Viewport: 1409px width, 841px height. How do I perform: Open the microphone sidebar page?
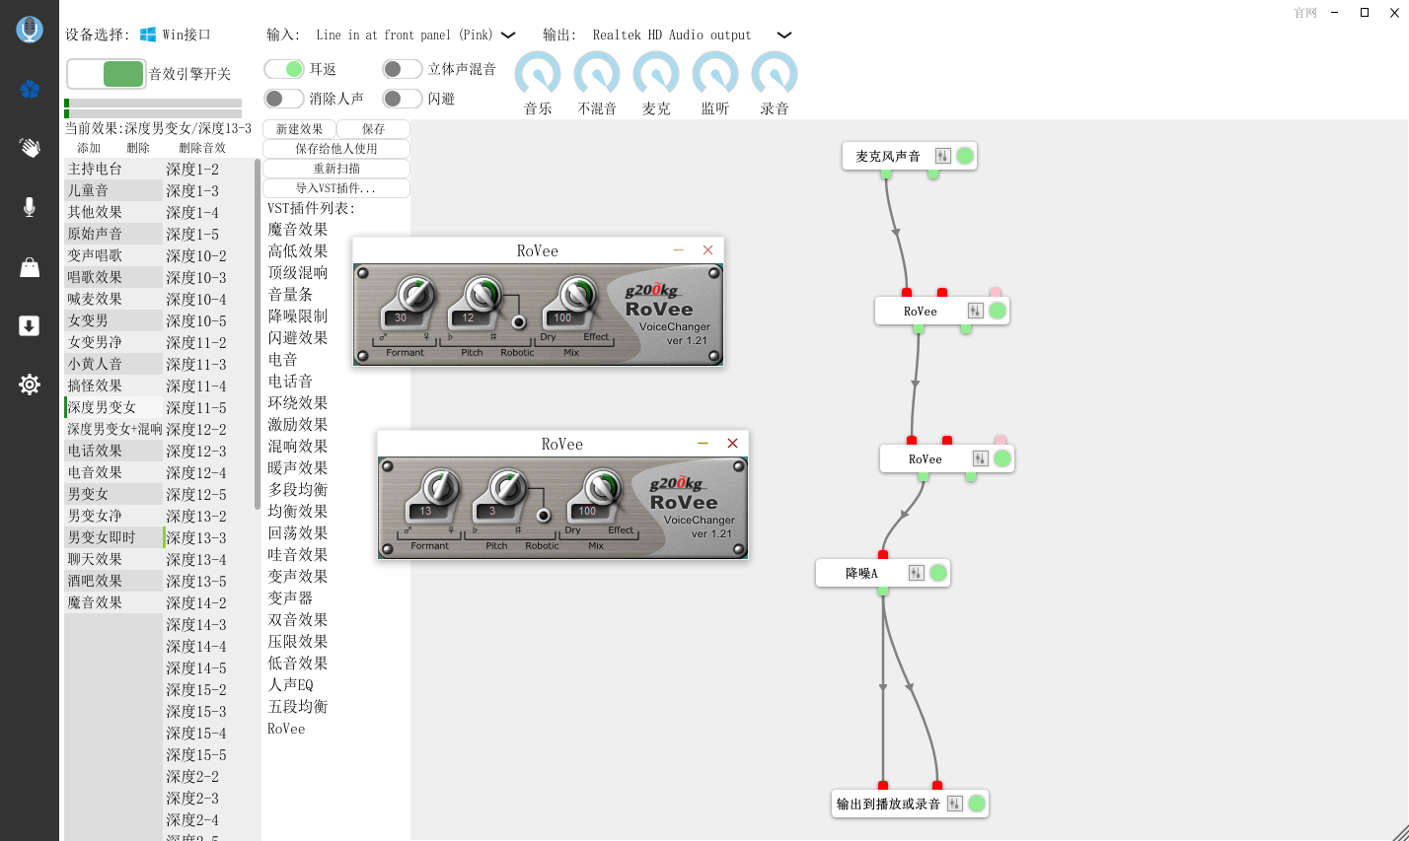[30, 207]
